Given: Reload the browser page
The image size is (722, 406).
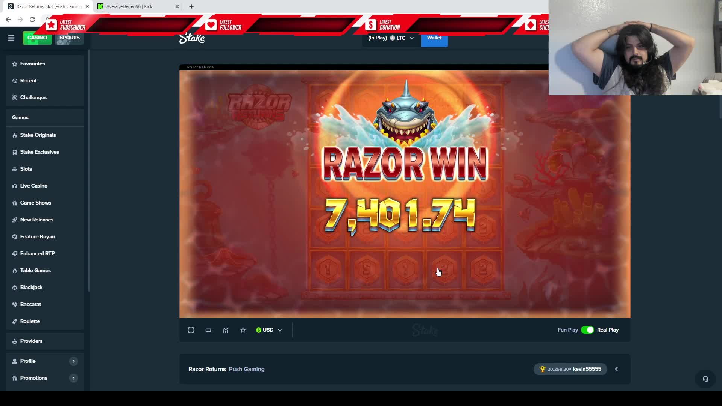Looking at the screenshot, I should click(32, 20).
